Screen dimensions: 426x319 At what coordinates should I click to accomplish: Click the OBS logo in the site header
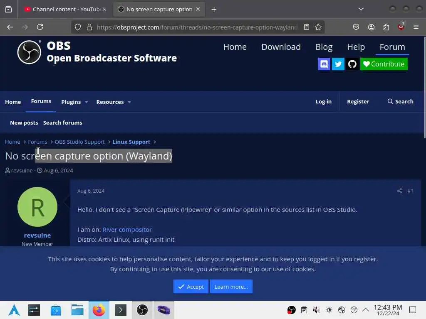[x=30, y=52]
